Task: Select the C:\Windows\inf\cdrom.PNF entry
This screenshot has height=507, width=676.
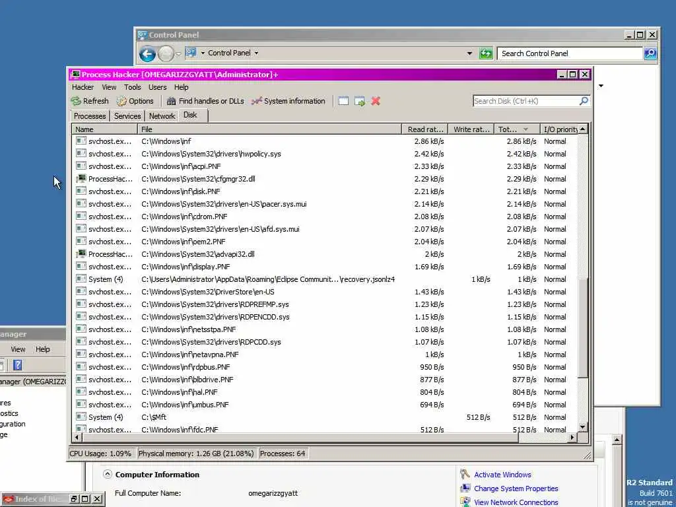Action: (x=184, y=217)
